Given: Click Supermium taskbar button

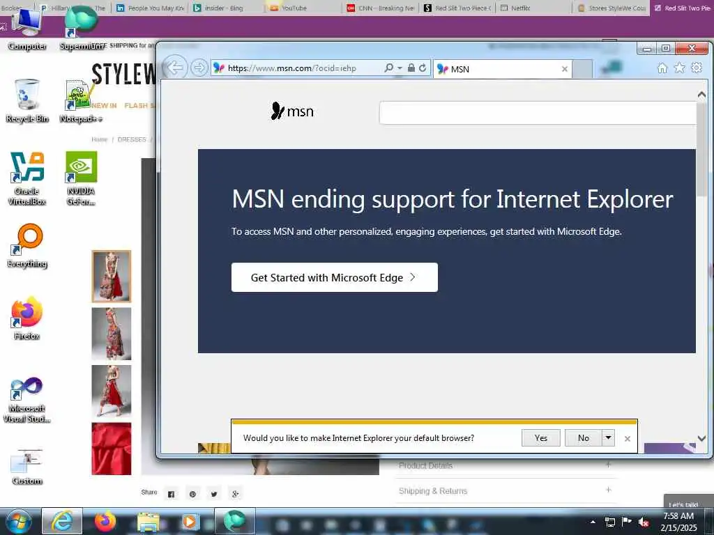Looking at the screenshot, I should tap(234, 521).
